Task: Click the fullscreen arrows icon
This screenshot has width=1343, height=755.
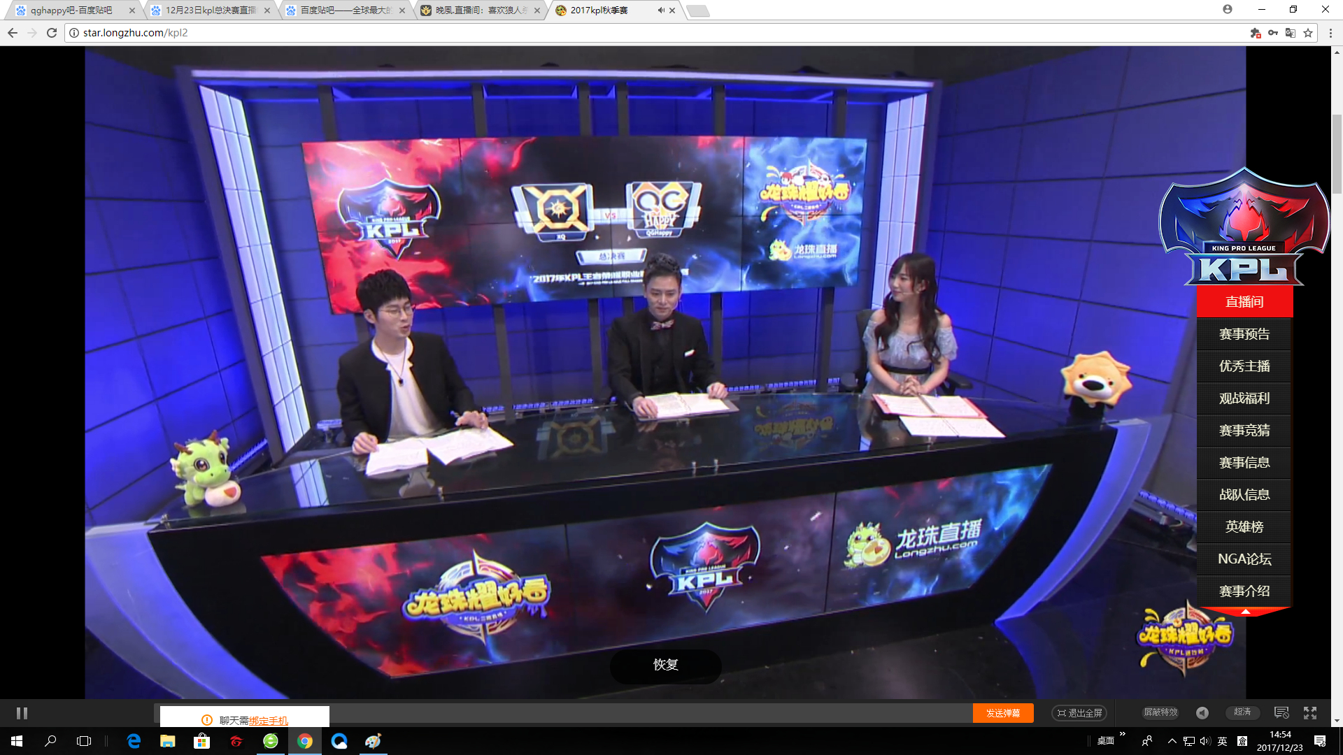Action: 1310,712
